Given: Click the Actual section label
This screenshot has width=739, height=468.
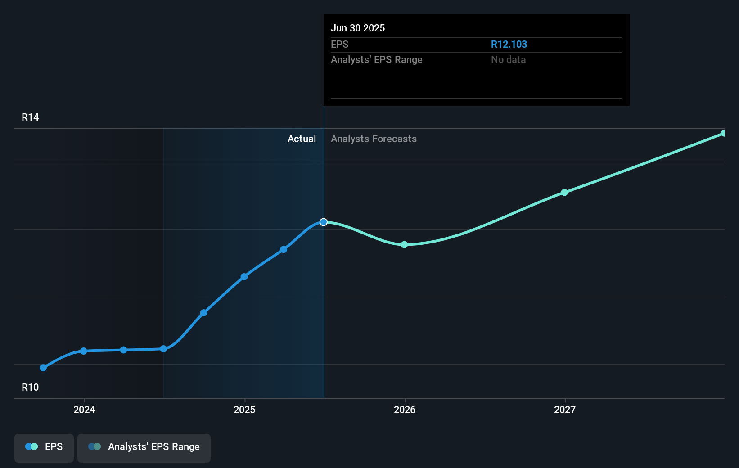Looking at the screenshot, I should pos(302,139).
